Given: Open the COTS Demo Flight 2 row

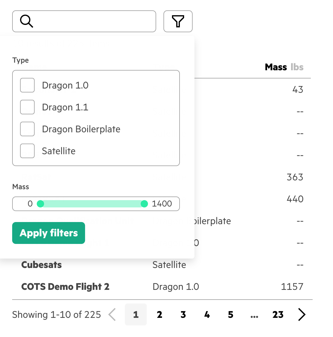Looking at the screenshot, I should click(65, 287).
